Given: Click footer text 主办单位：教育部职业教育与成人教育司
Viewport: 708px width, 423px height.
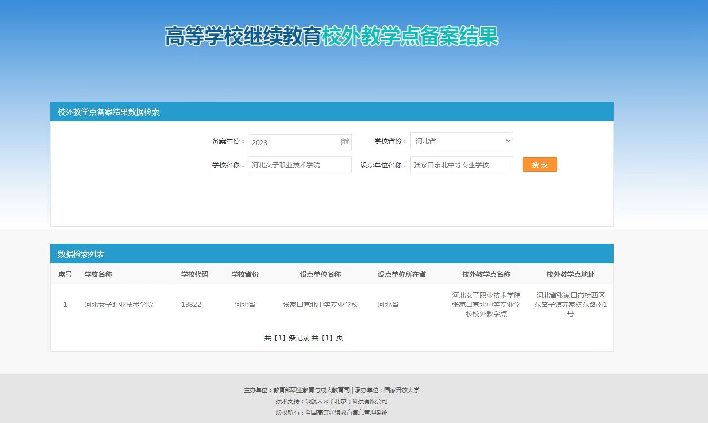Looking at the screenshot, I should point(297,390).
